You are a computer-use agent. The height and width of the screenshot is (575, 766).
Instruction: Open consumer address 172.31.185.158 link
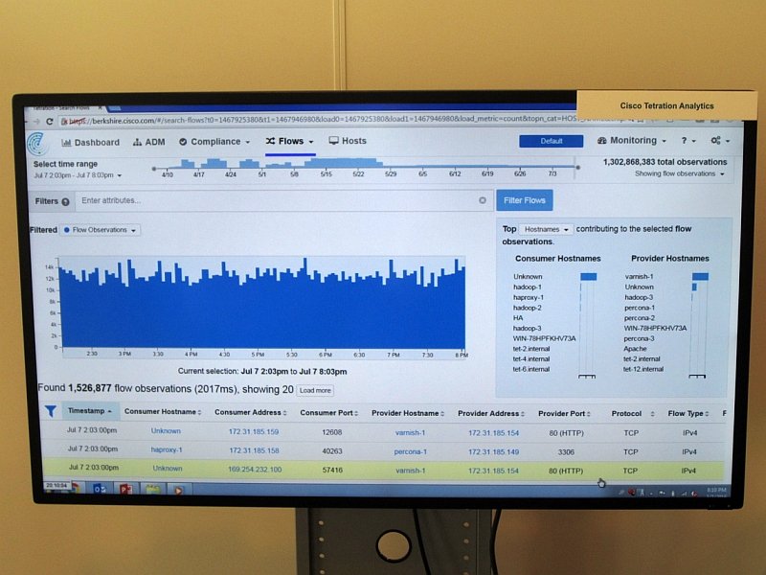point(254,450)
